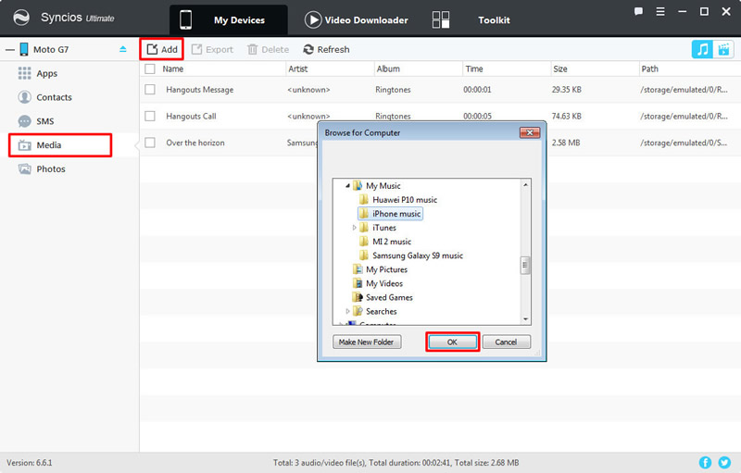Open the Facebook icon in status bar

click(705, 463)
